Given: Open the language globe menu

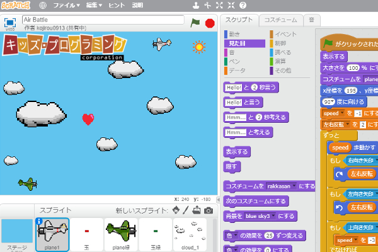Looking at the screenshot, I should [42, 5].
